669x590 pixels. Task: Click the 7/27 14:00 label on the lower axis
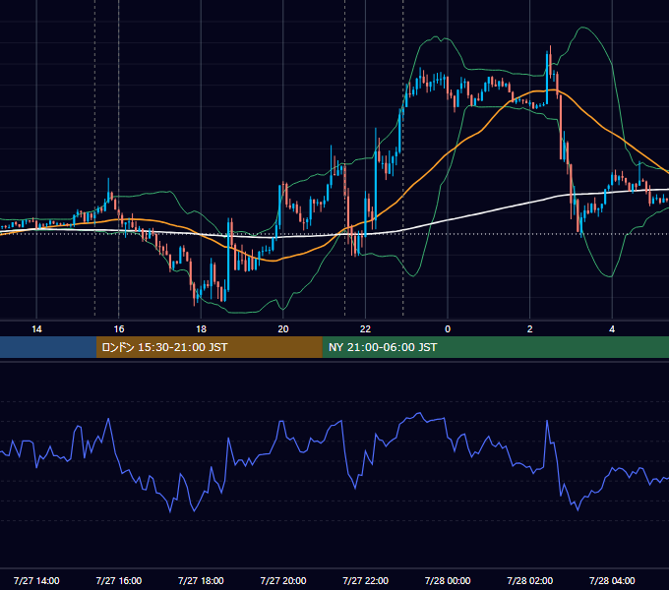coord(36,580)
